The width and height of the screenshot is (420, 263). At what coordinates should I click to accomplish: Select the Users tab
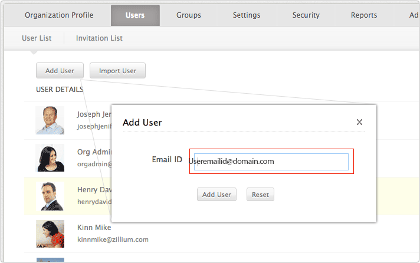pos(135,15)
